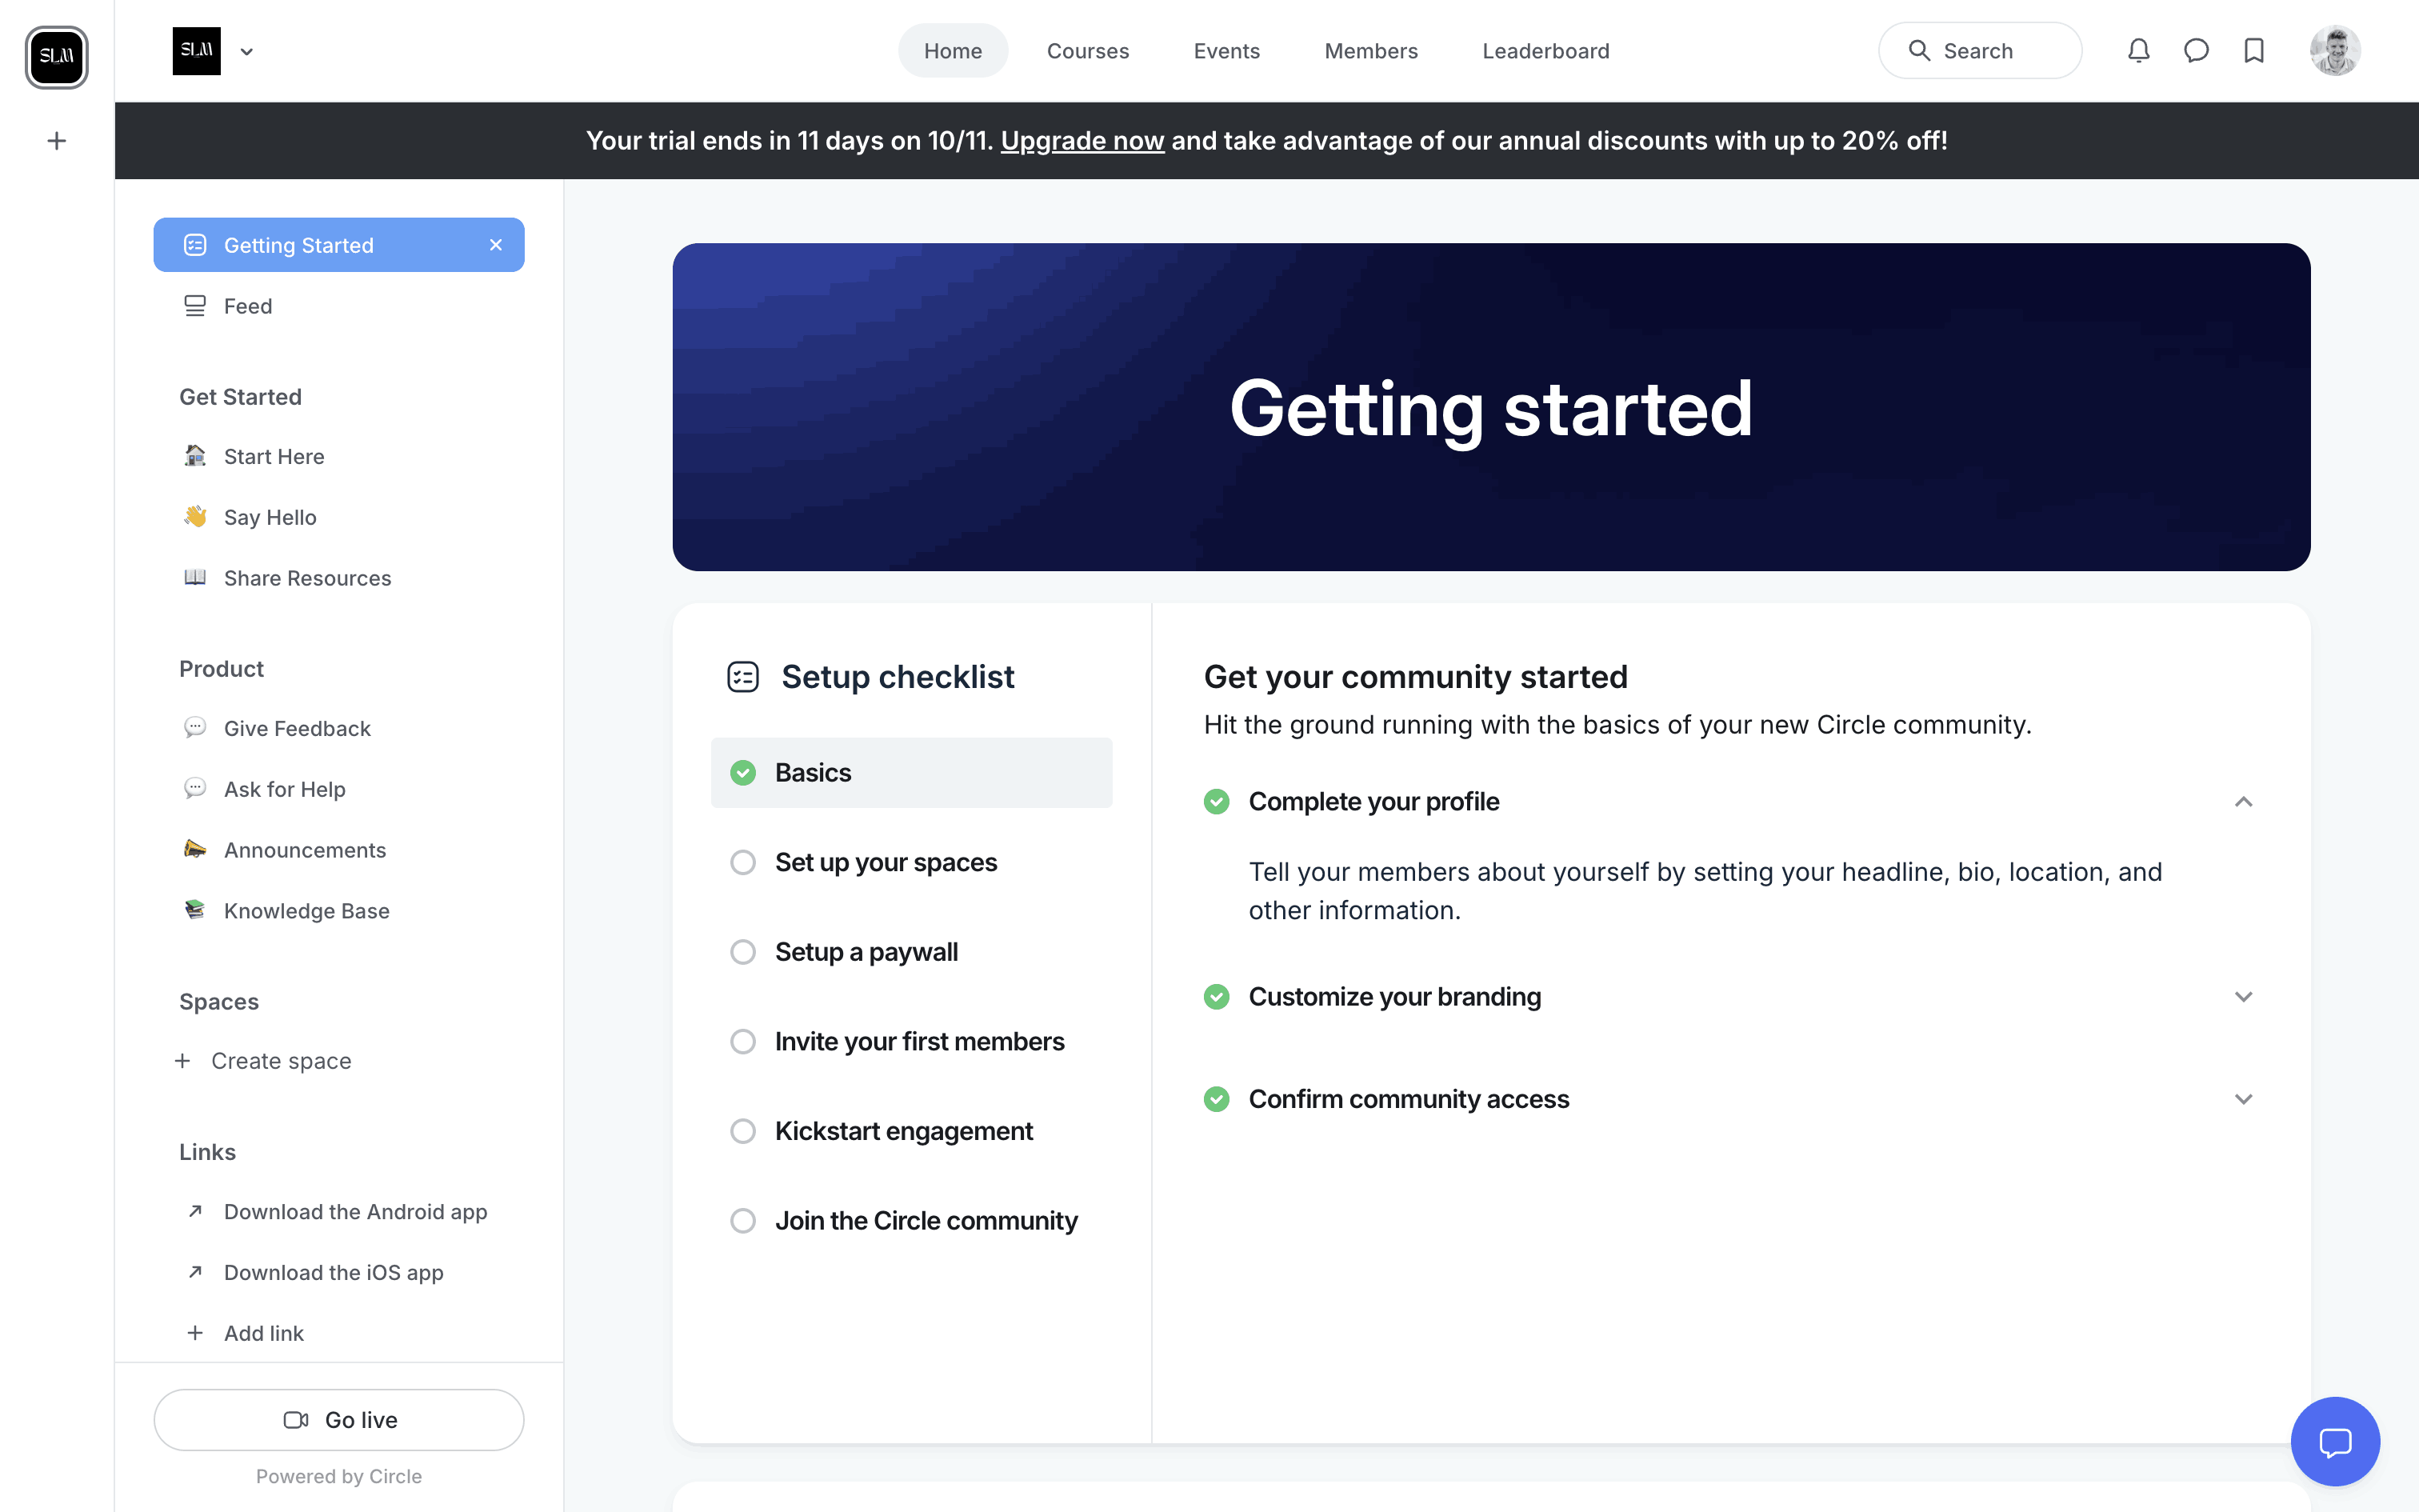2419x1512 pixels.
Task: Mark Set up your spaces as complete
Action: pyautogui.click(x=742, y=861)
